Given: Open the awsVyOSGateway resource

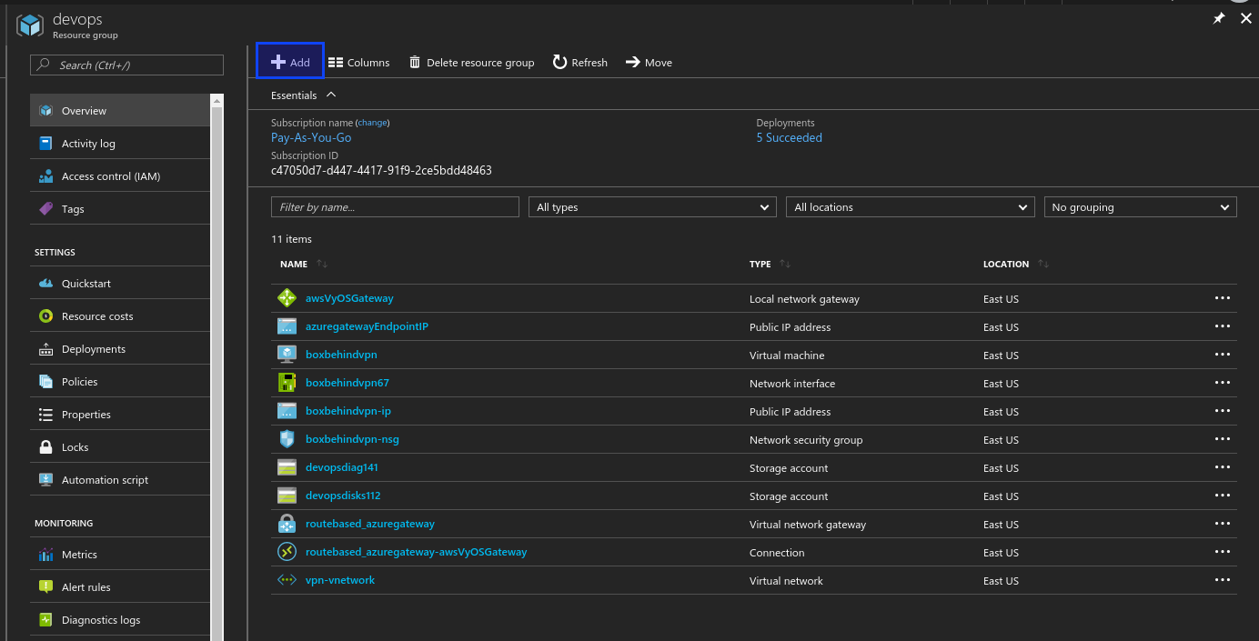Looking at the screenshot, I should click(x=349, y=298).
